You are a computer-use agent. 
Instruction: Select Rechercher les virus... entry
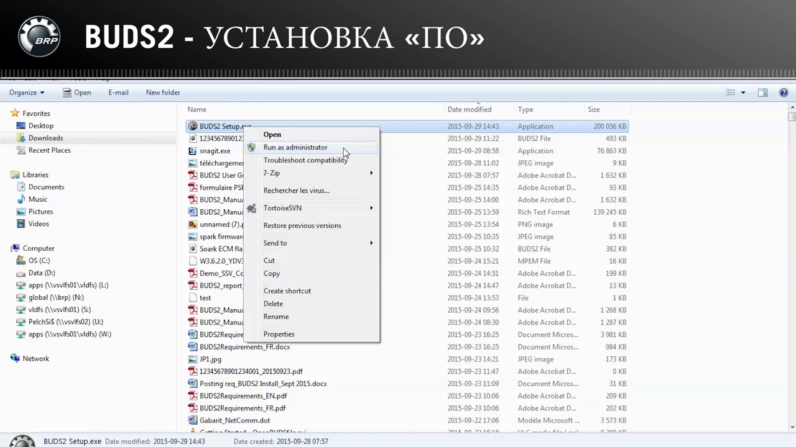point(311,191)
